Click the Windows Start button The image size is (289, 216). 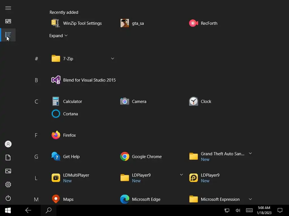click(8, 210)
